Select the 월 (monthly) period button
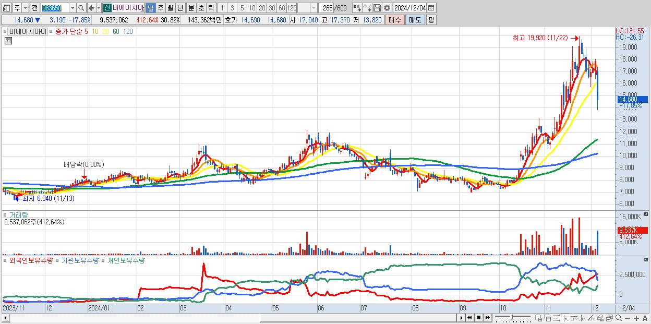The width and height of the screenshot is (651, 324). pyautogui.click(x=170, y=8)
